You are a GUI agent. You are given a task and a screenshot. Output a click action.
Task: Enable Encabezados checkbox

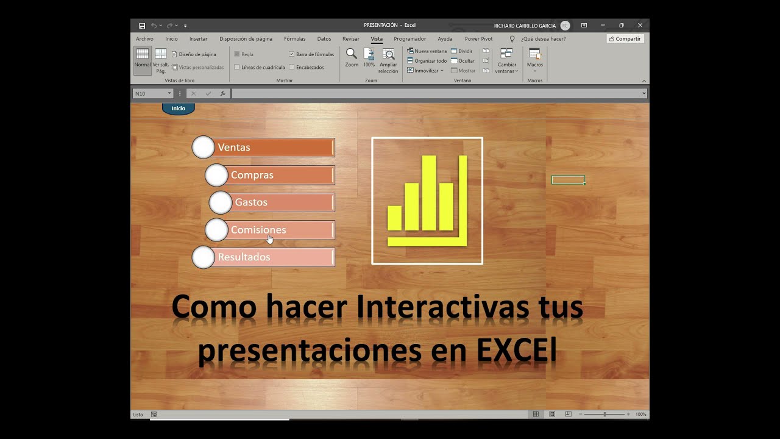[291, 67]
